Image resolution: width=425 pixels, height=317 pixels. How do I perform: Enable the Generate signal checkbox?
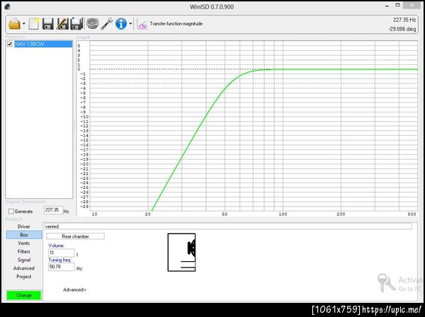point(11,212)
